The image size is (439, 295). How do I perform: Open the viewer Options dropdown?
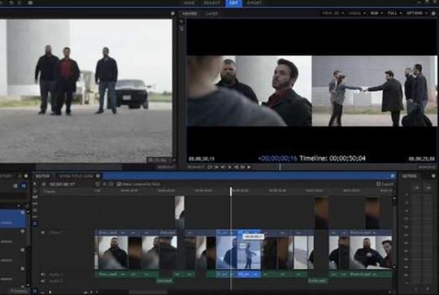417,13
